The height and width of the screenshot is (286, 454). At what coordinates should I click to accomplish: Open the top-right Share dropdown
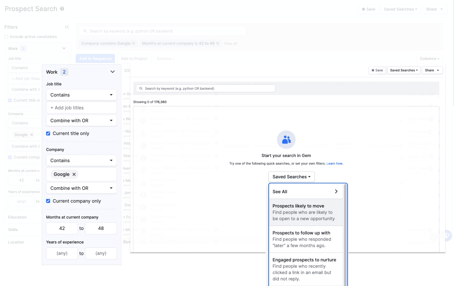click(x=435, y=9)
